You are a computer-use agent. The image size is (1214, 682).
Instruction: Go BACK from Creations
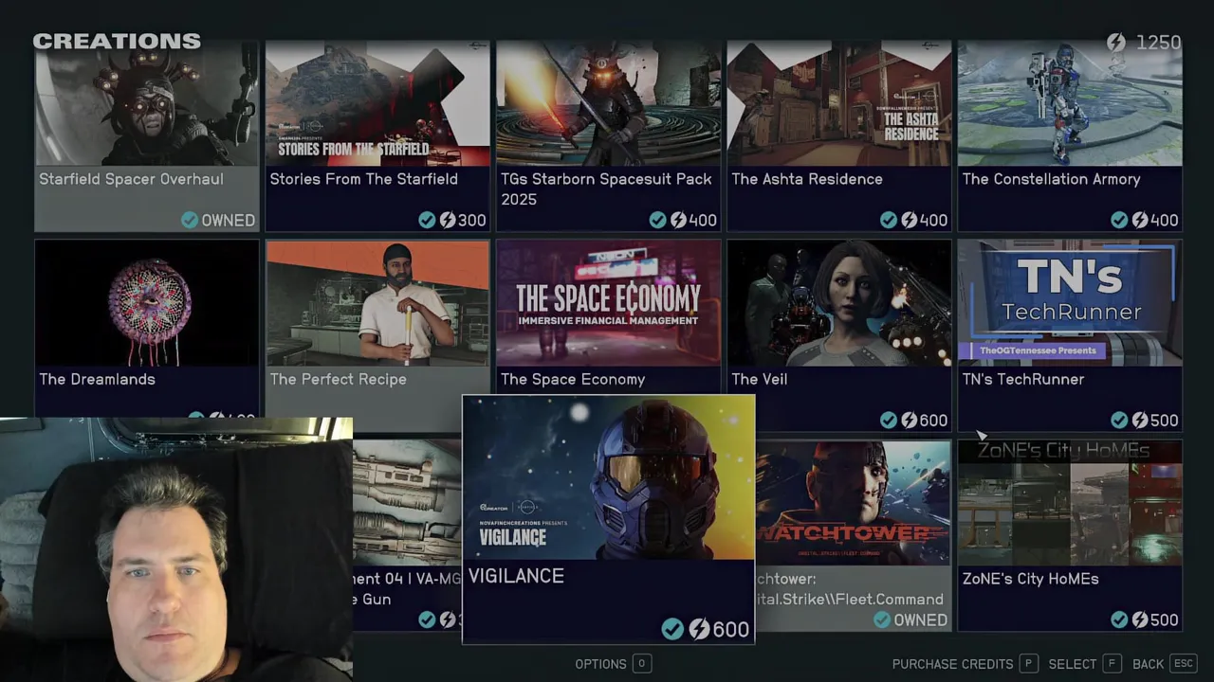1148,664
